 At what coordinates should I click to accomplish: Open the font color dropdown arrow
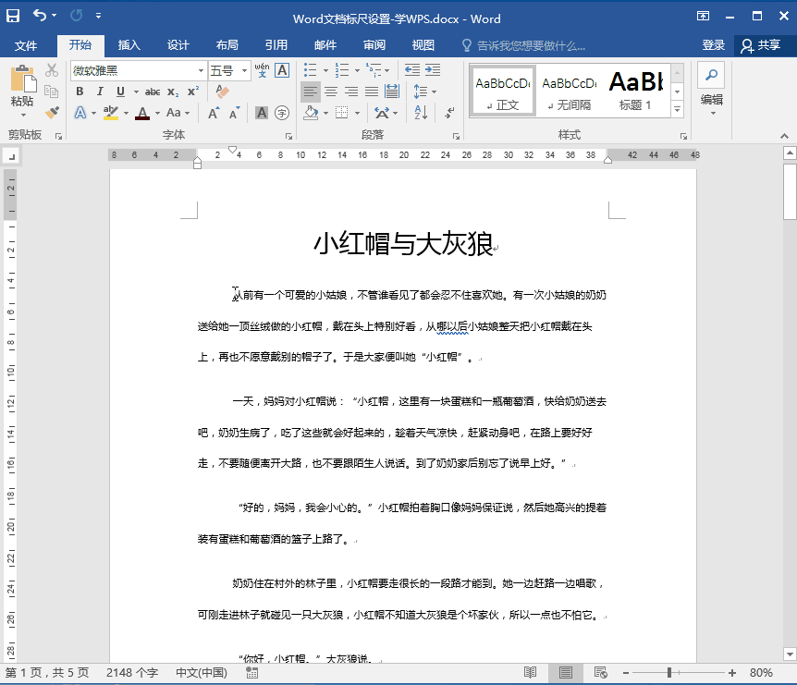tap(158, 112)
